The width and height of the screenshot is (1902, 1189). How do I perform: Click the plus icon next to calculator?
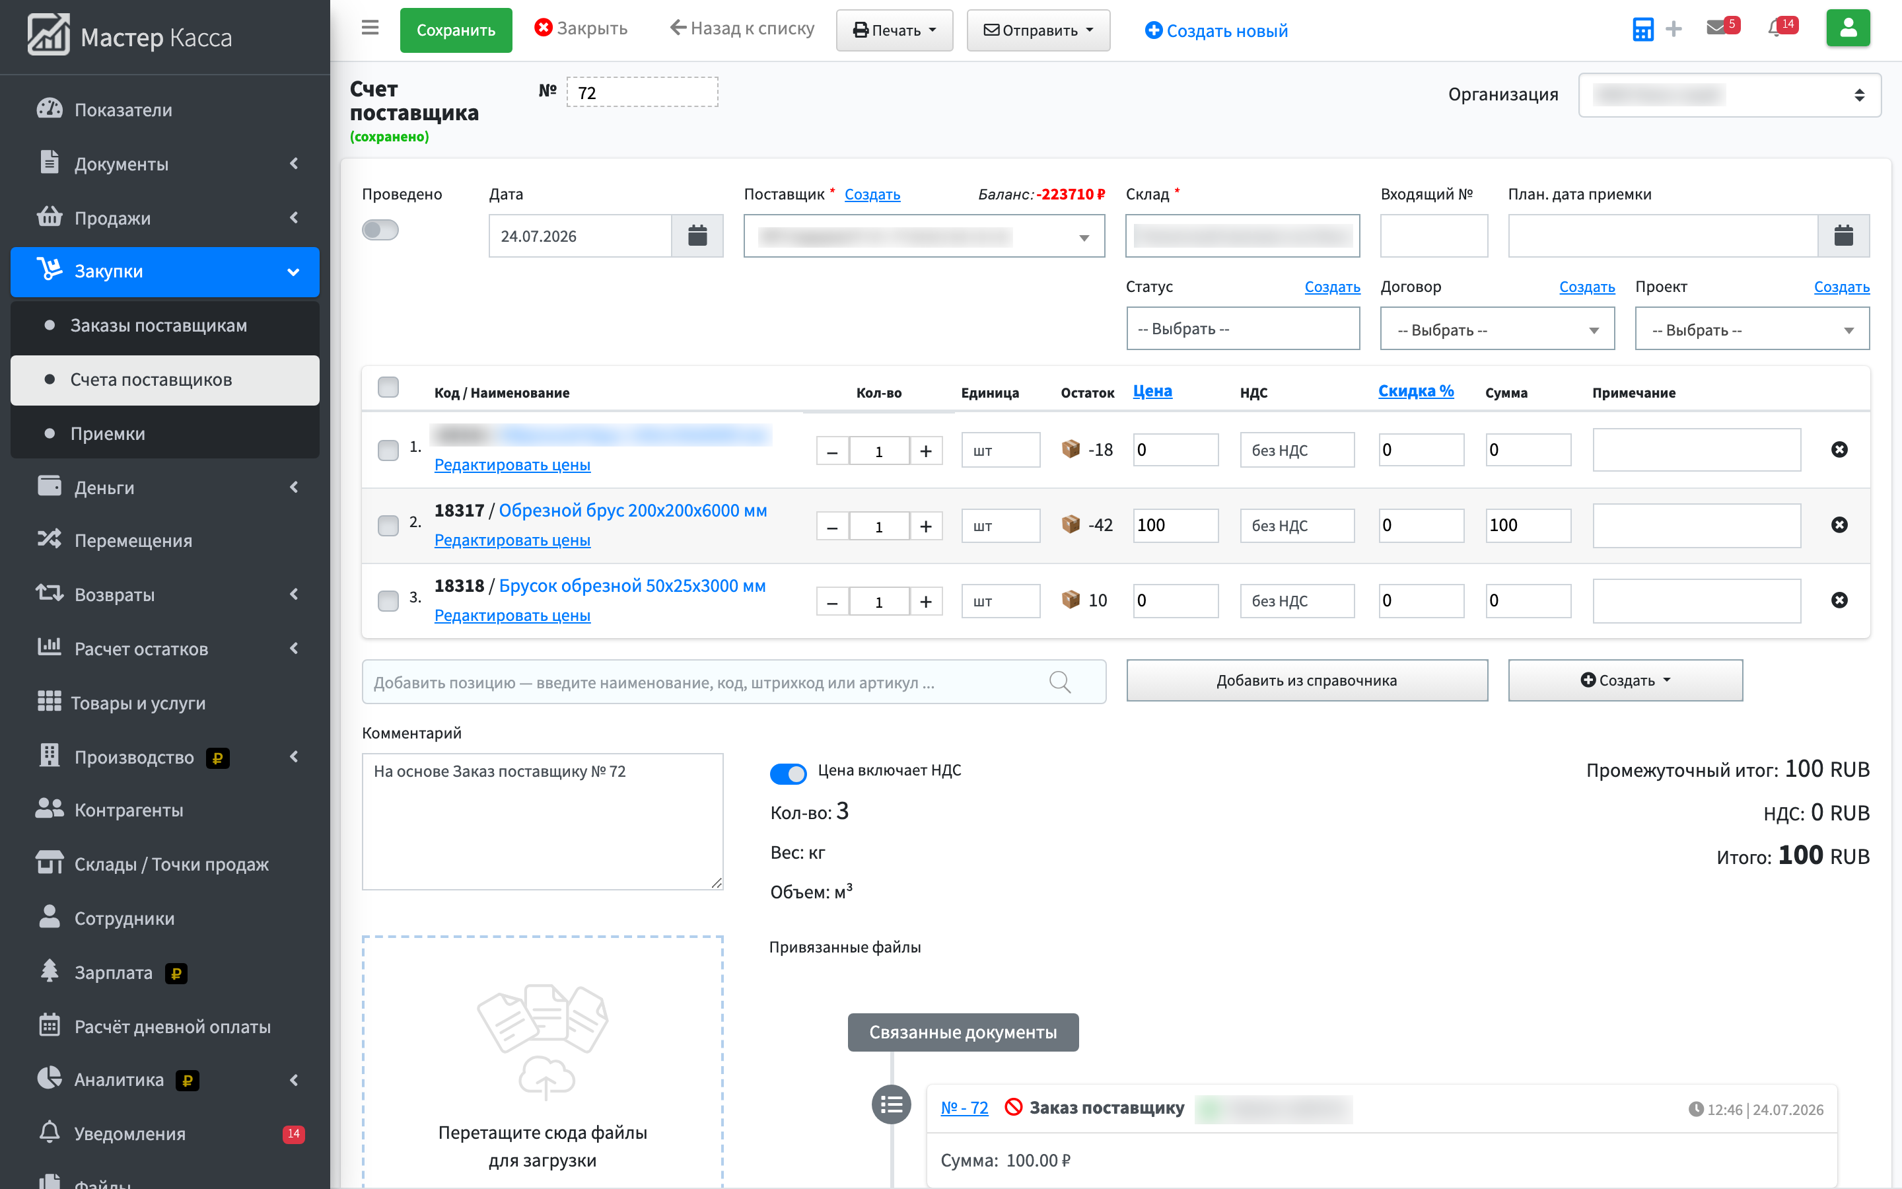coord(1674,29)
